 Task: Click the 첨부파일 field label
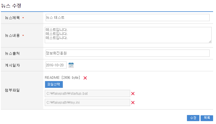coord(12,90)
